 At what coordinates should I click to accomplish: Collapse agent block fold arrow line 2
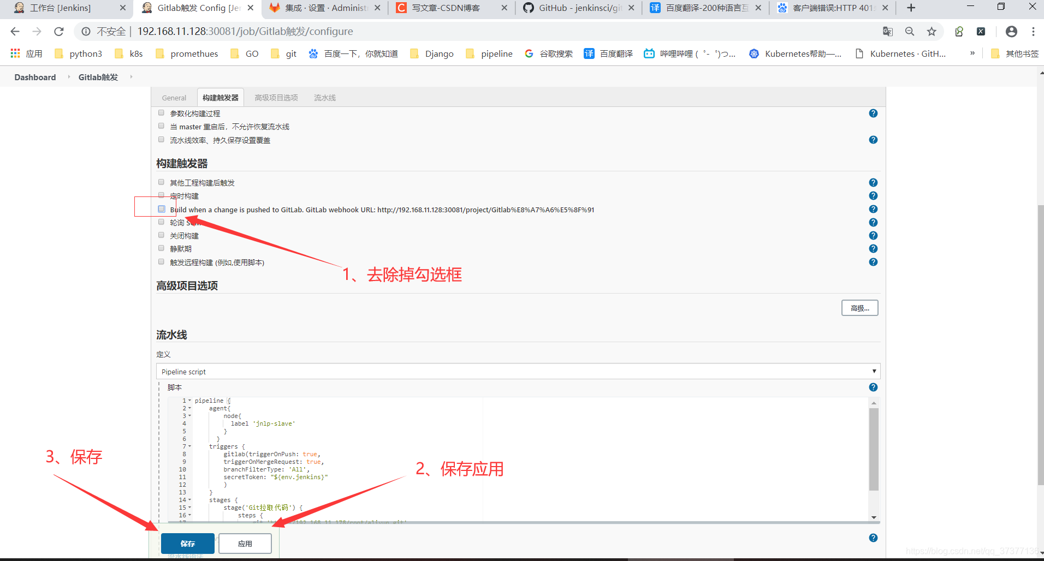coord(189,408)
